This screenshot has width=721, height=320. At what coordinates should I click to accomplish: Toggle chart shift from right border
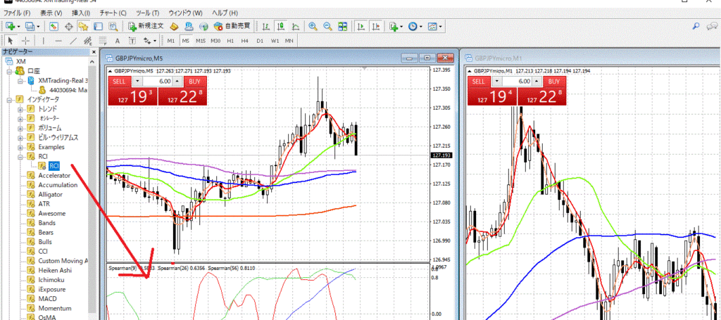click(x=377, y=27)
